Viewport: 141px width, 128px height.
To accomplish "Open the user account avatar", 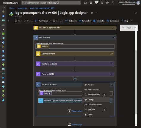I will point(138,3).
